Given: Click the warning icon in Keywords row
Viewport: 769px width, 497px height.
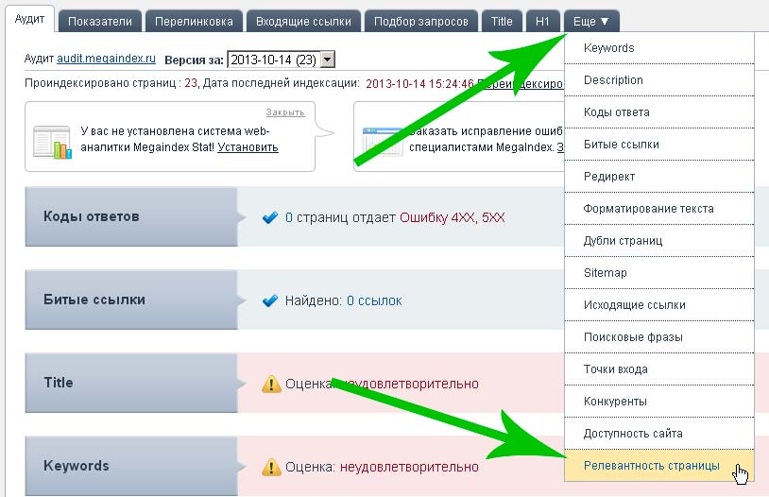Looking at the screenshot, I should pos(271,467).
